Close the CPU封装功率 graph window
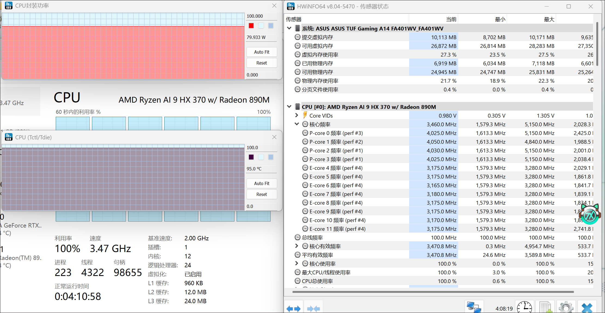 coord(274,6)
